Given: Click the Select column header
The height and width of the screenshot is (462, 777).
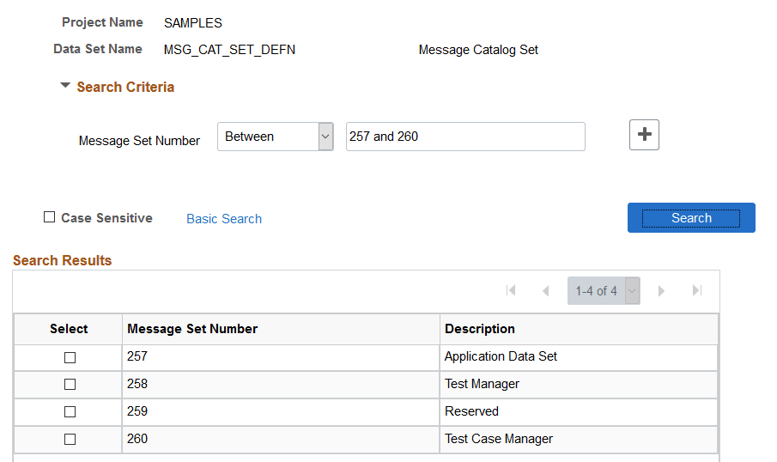Looking at the screenshot, I should point(69,329).
